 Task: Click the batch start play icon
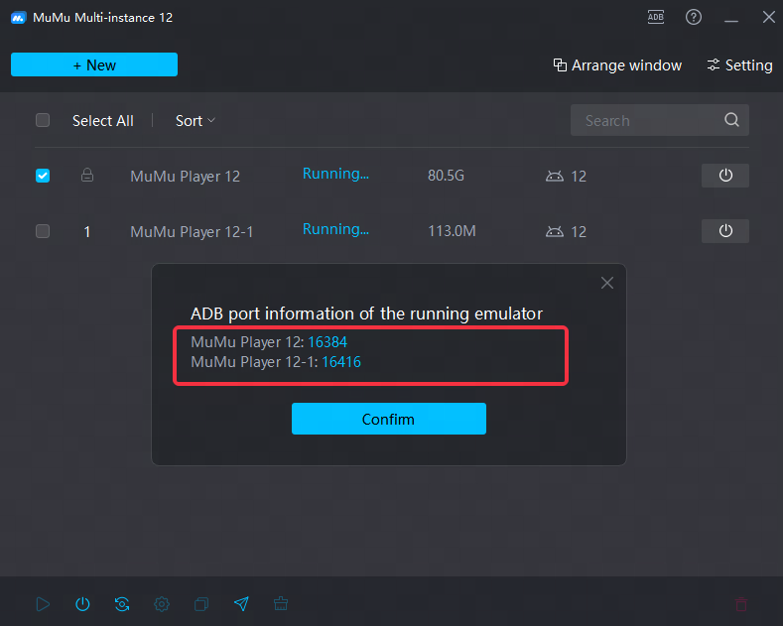[x=43, y=604]
